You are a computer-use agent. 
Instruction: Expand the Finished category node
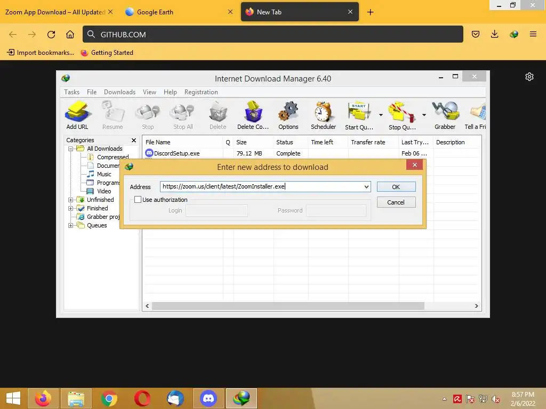tap(71, 208)
